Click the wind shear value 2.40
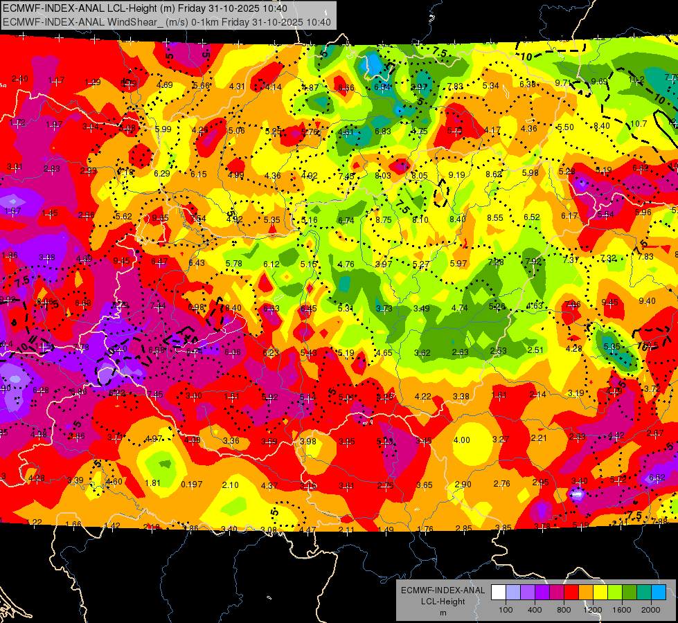The width and height of the screenshot is (678, 623). [20, 79]
